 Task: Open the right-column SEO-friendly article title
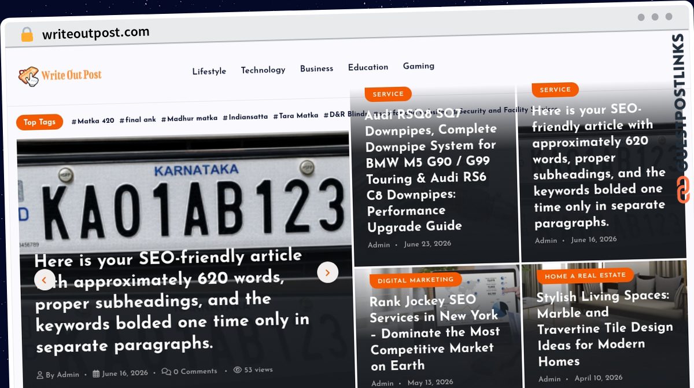click(x=599, y=166)
